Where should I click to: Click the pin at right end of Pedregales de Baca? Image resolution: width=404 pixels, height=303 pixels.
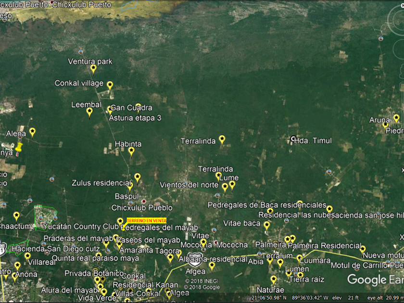(x=329, y=209)
